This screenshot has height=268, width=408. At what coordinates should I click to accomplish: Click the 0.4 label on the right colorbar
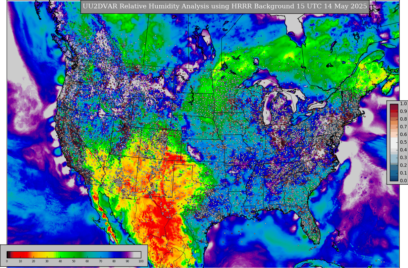pos(403,150)
